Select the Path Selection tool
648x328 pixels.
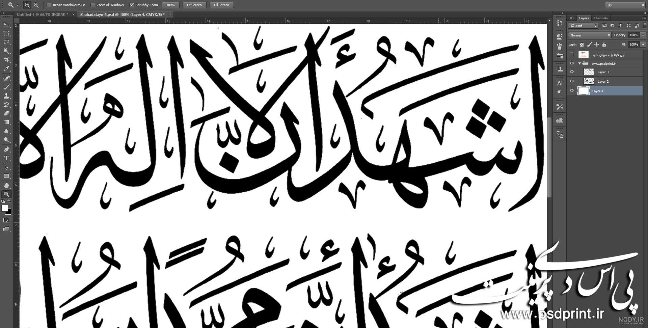[6, 167]
